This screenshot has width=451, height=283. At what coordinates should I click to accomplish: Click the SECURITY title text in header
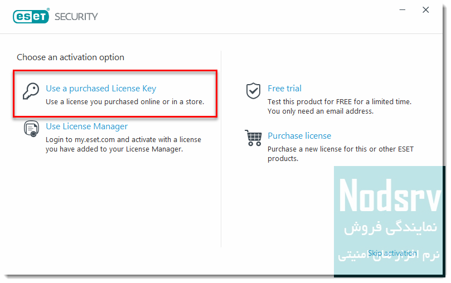[76, 17]
